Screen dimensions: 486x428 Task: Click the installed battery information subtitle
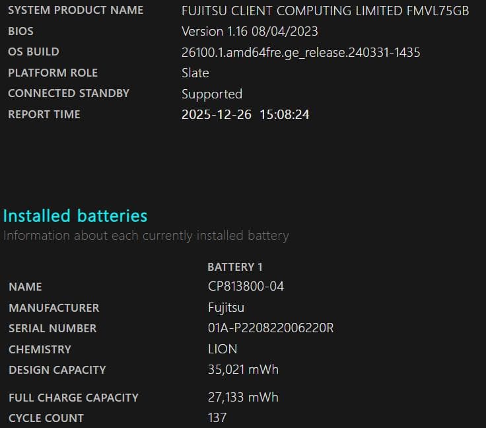(x=146, y=235)
